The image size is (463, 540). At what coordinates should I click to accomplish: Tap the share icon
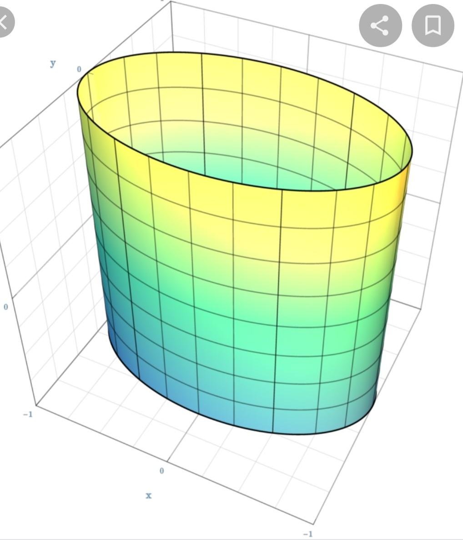[x=380, y=25]
